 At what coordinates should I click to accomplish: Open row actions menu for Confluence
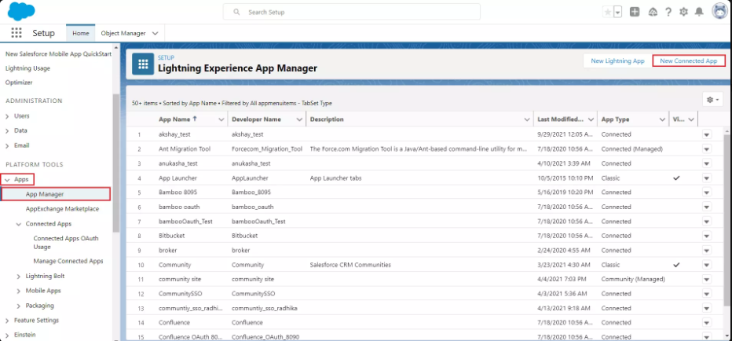click(707, 323)
